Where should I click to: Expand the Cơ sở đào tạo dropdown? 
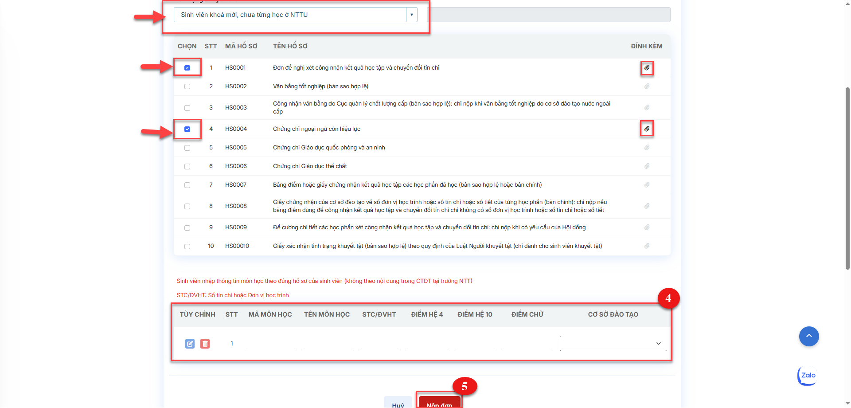[613, 344]
